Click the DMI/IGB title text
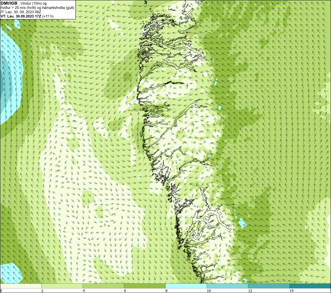 [9, 3]
